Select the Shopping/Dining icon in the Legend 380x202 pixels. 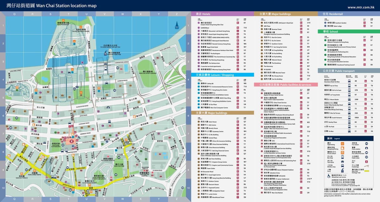coord(342,148)
